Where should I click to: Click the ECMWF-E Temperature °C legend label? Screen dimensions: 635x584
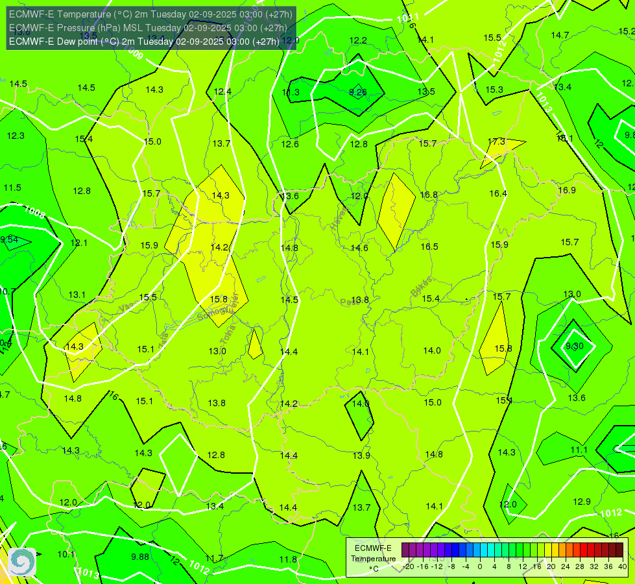click(x=373, y=559)
